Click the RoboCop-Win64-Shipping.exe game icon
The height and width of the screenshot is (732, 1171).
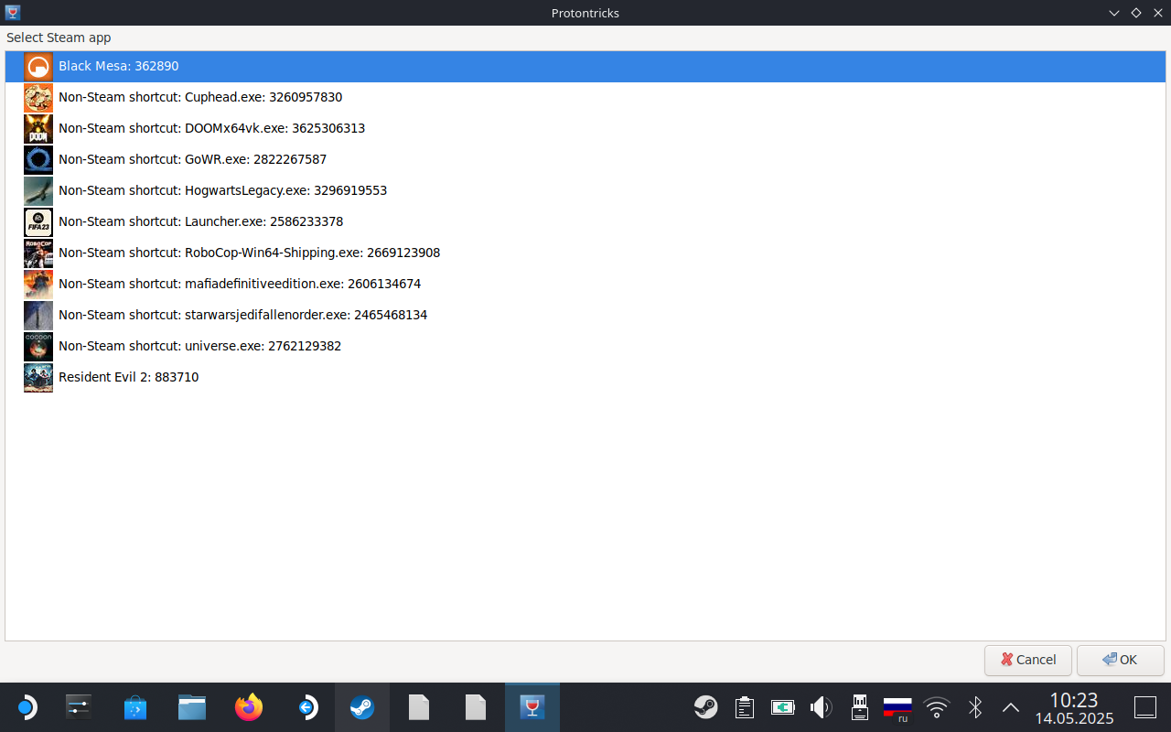38,253
